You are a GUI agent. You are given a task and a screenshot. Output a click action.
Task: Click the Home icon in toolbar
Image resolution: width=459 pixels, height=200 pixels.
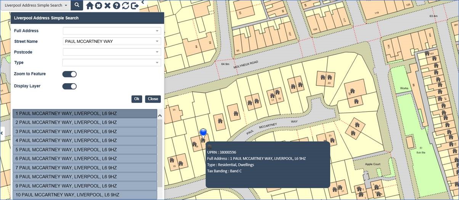pyautogui.click(x=90, y=6)
